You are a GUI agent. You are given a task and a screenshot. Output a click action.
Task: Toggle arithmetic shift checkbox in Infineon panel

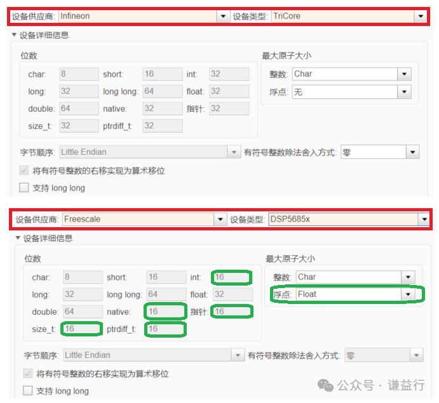click(24, 170)
